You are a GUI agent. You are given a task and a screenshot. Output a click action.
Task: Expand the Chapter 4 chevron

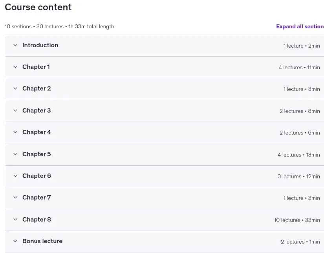[15, 132]
